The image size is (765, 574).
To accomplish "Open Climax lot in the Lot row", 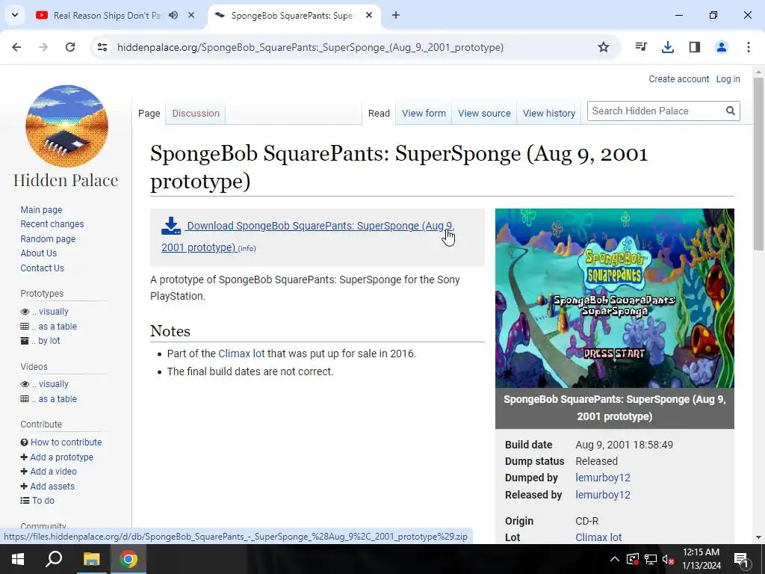I will click(598, 537).
